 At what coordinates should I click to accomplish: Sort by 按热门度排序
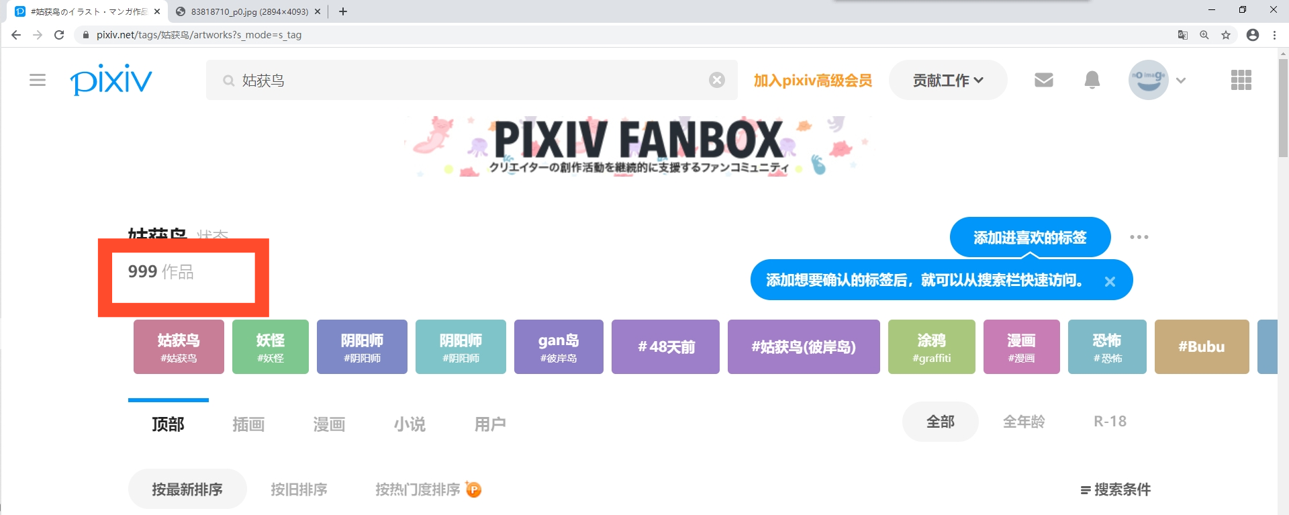(x=418, y=489)
